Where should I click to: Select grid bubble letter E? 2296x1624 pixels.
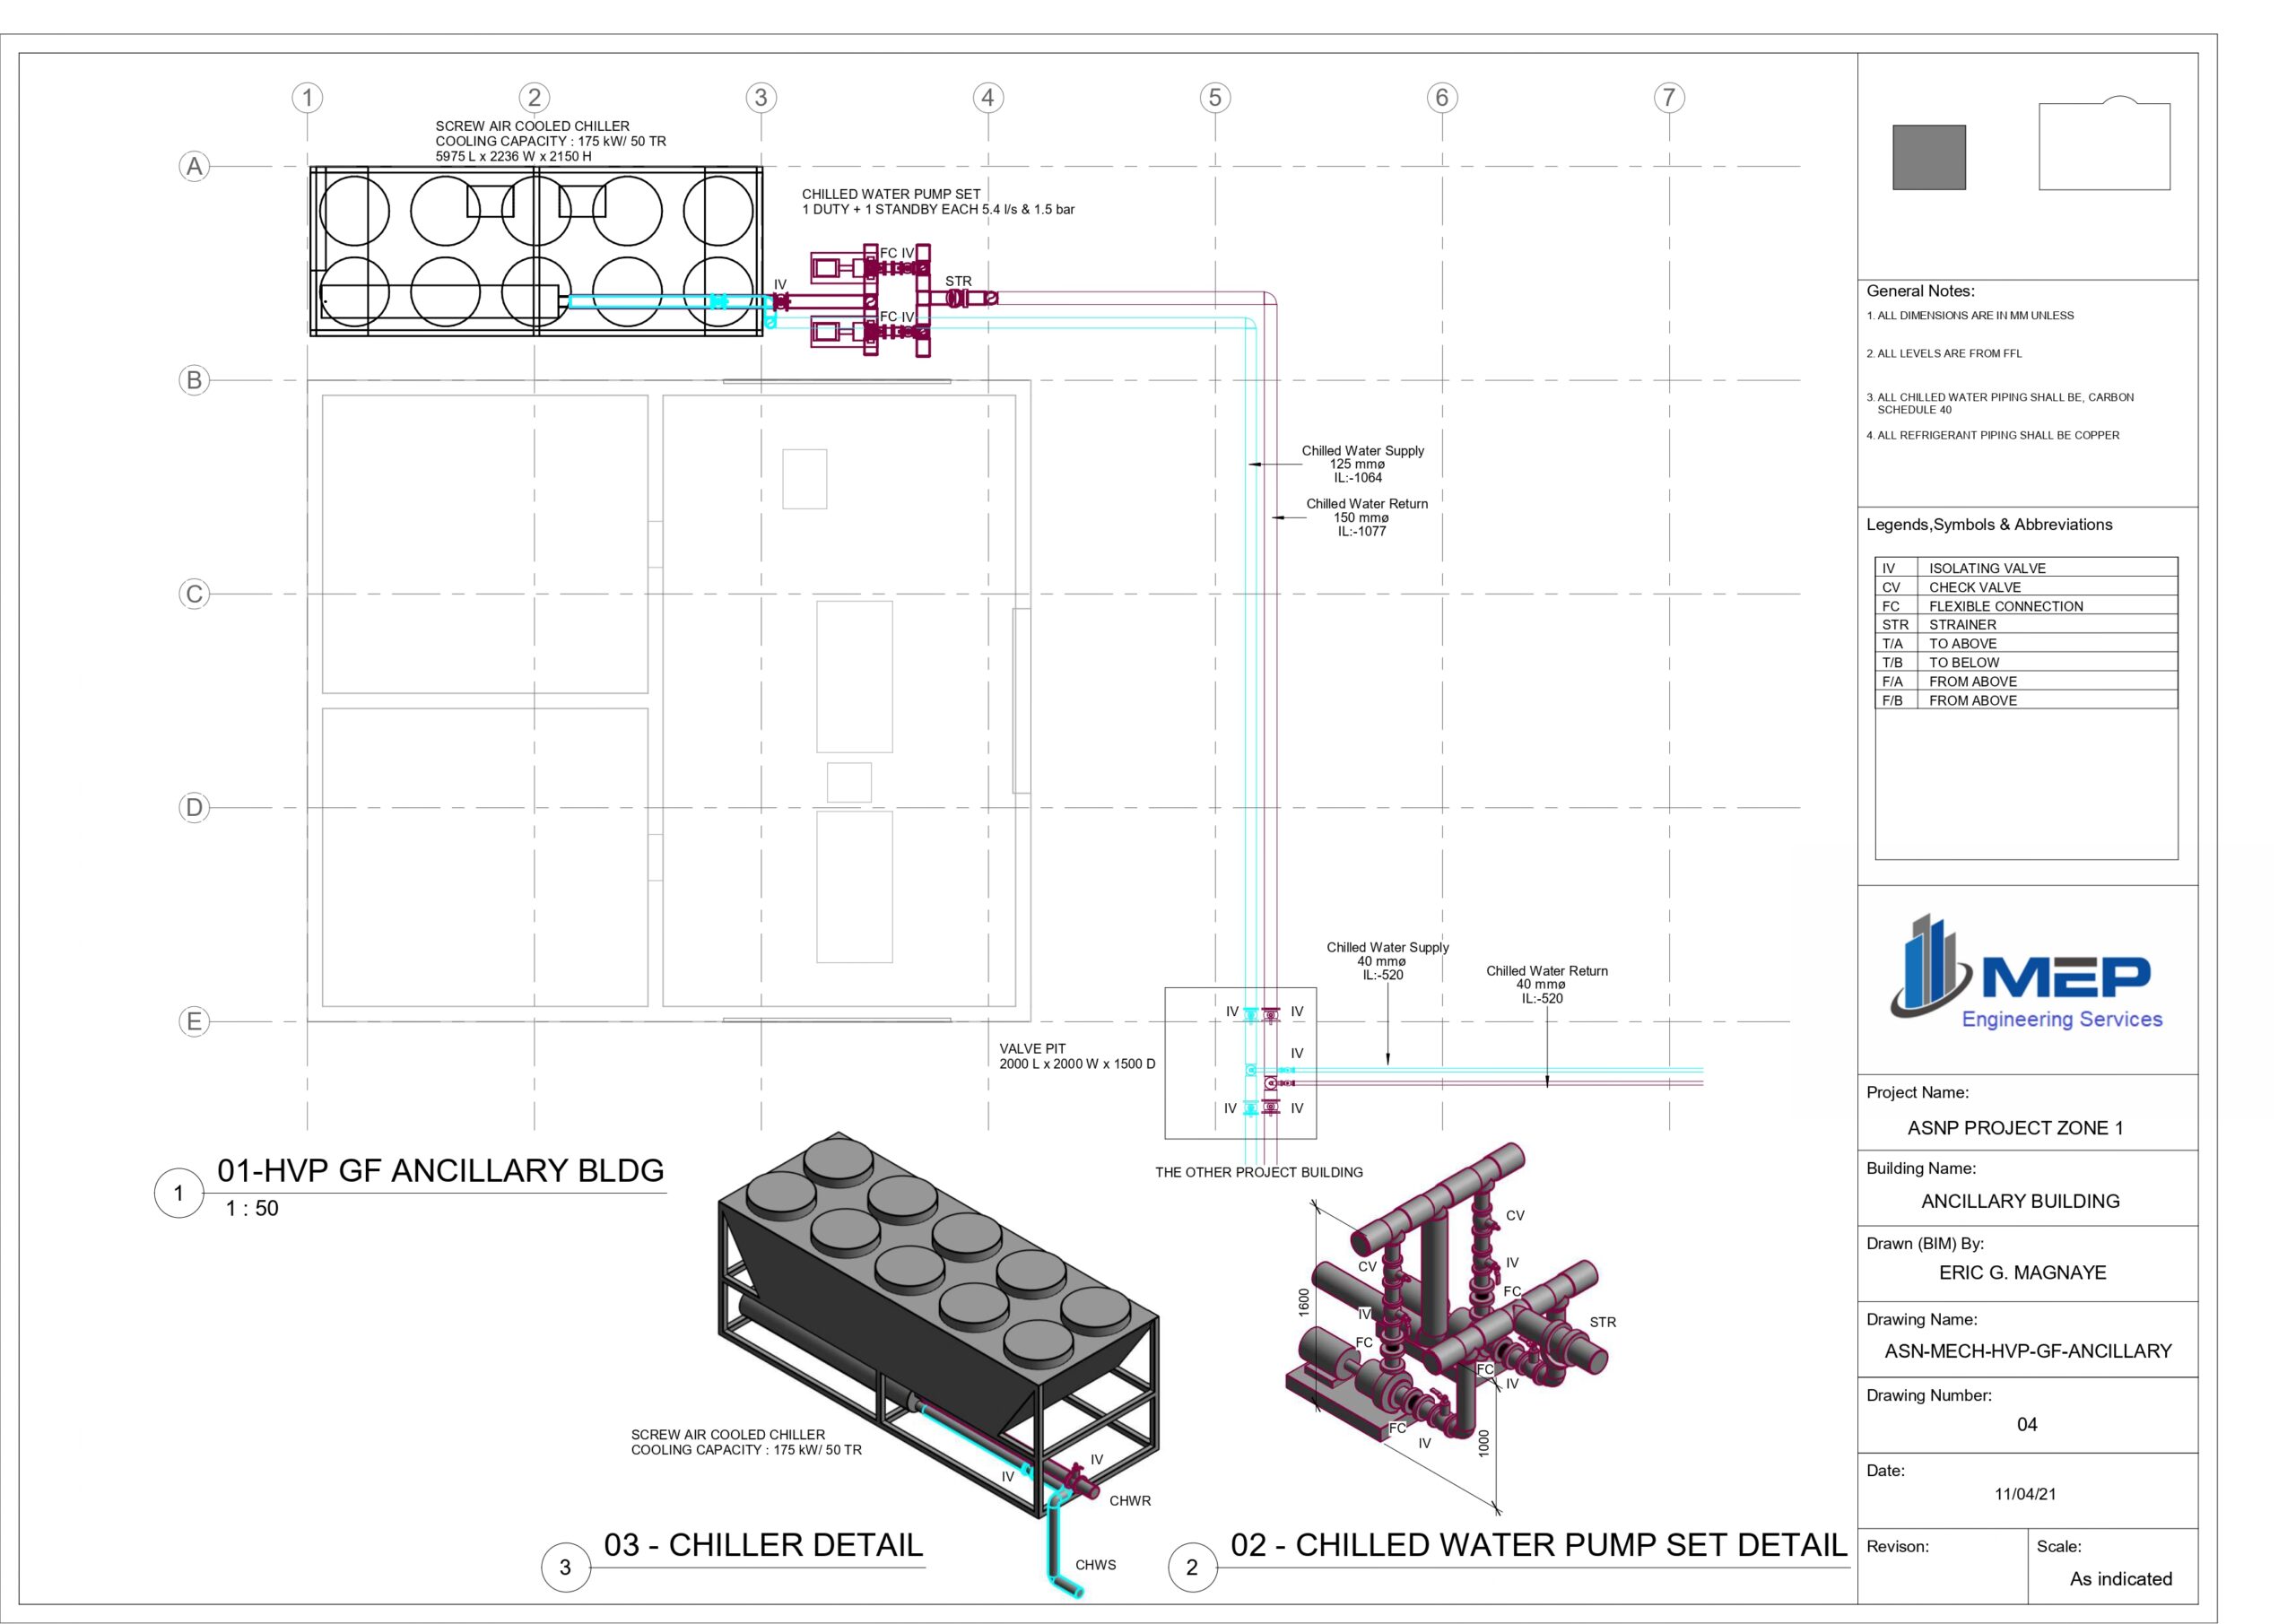click(194, 1021)
